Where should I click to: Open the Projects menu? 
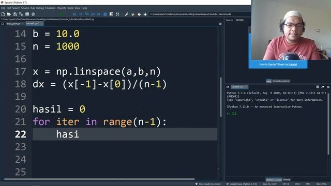point(61,8)
